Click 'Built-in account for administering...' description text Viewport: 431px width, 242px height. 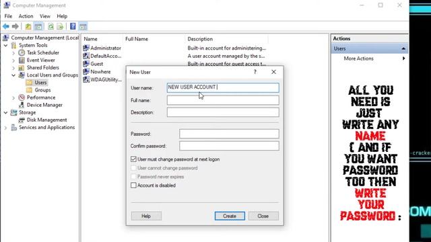(227, 48)
